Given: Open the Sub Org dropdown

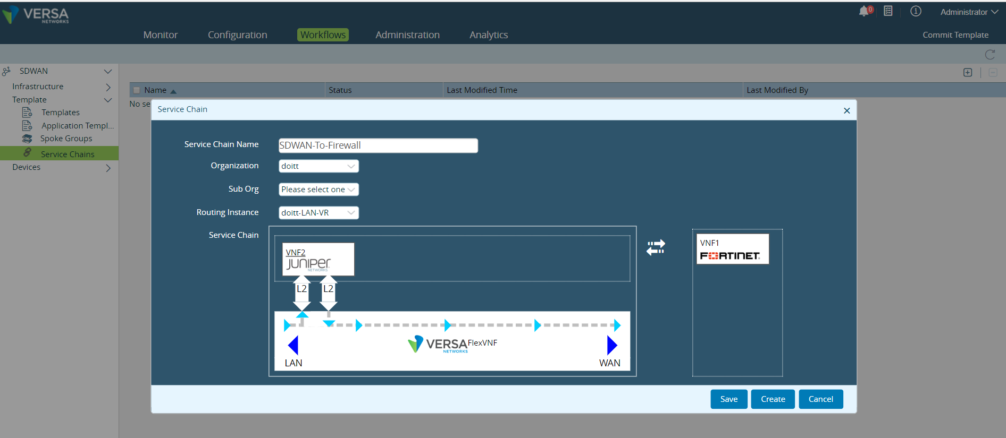Looking at the screenshot, I should tap(318, 190).
